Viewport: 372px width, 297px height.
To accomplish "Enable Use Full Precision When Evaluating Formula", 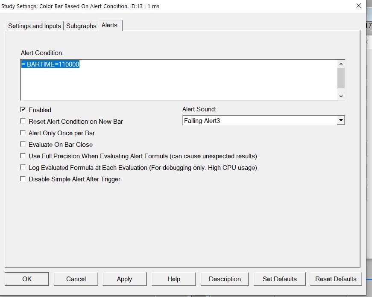I will [23, 156].
